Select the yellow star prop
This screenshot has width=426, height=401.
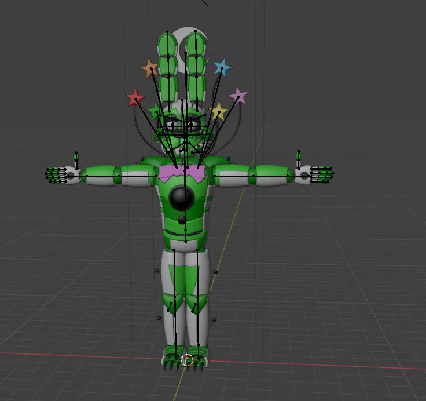219,111
